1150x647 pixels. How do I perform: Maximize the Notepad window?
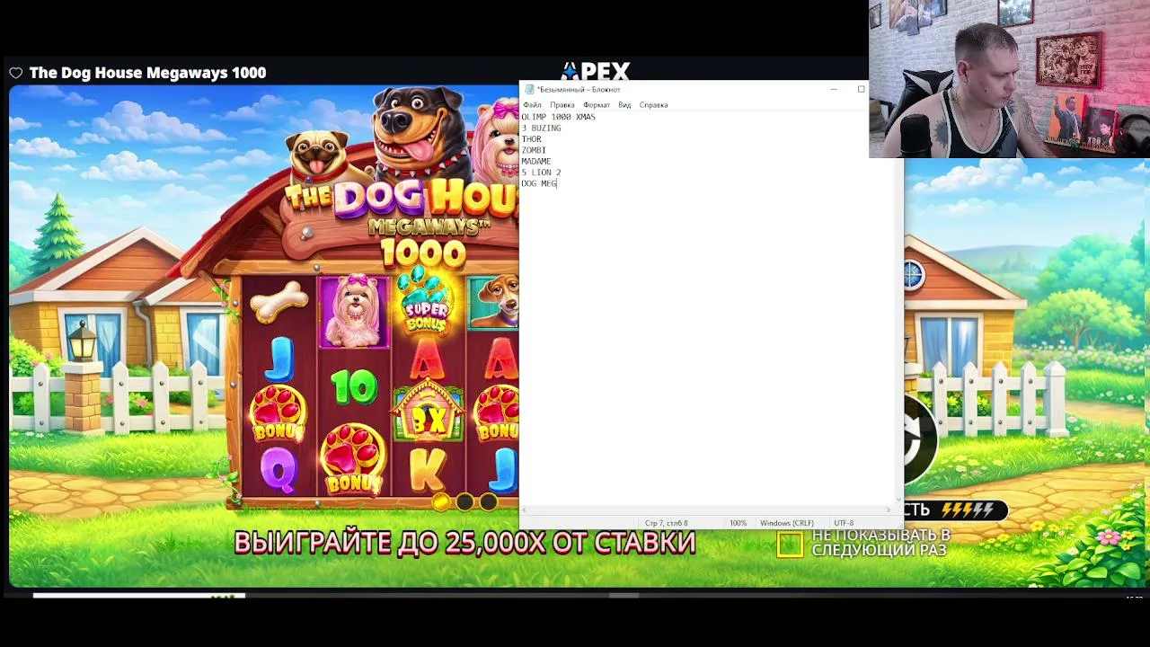tap(861, 89)
